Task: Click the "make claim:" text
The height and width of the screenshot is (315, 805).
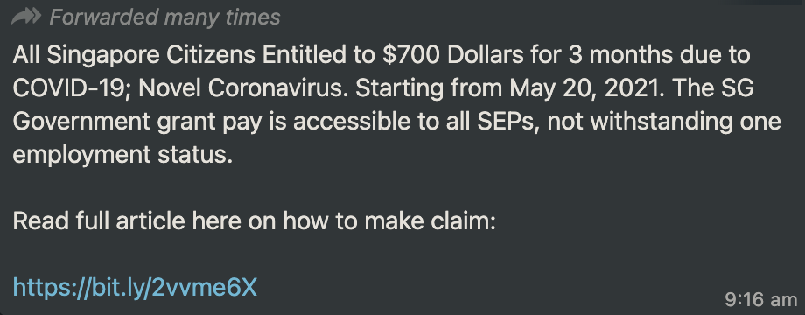Action: tap(430, 221)
